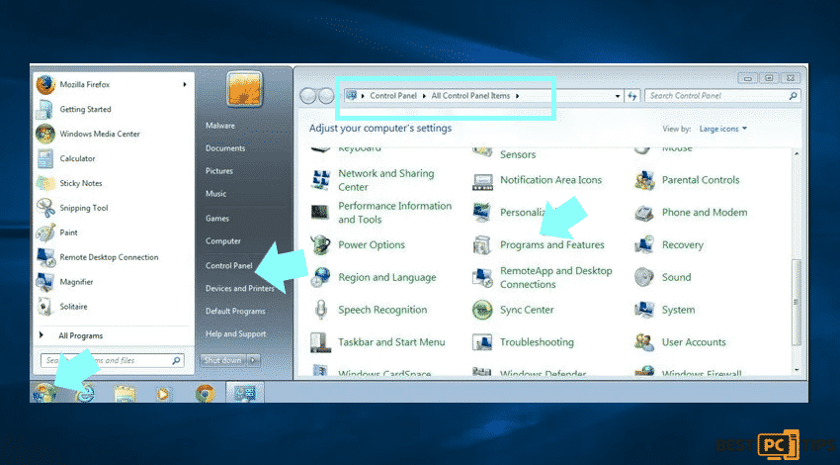The image size is (840, 465).
Task: Click the Getting Started icon
Action: coord(45,110)
